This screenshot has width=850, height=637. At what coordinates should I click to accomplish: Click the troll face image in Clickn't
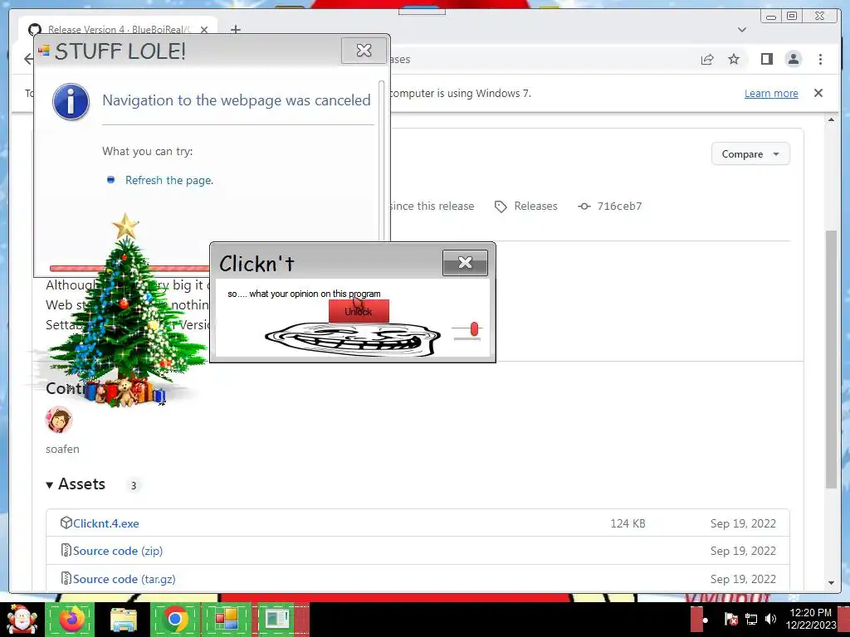[x=352, y=339]
